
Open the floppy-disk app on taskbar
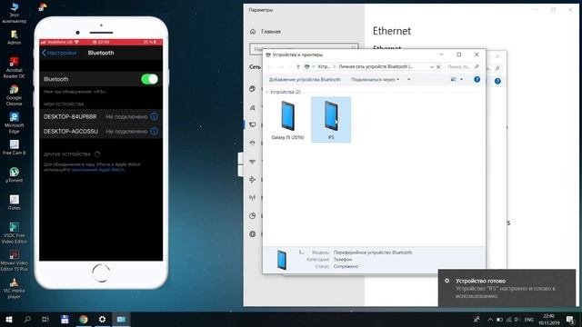click(65, 319)
